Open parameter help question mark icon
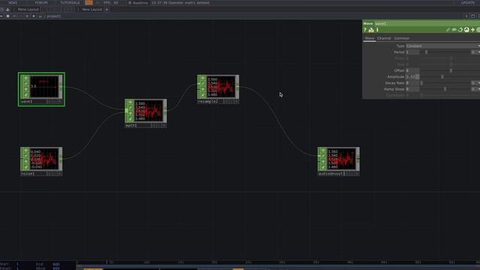Image resolution: width=480 pixels, height=270 pixels. (x=365, y=30)
